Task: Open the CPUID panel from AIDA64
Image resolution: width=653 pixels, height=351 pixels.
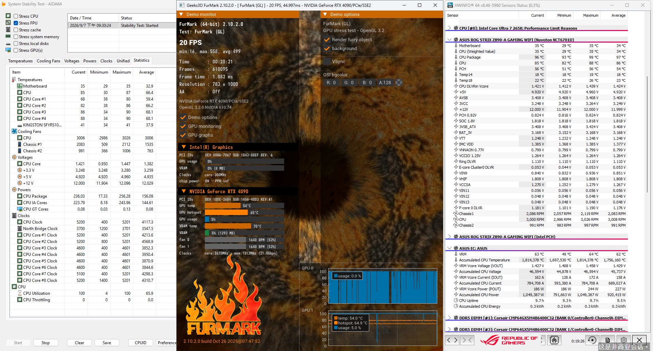Action: [141, 343]
